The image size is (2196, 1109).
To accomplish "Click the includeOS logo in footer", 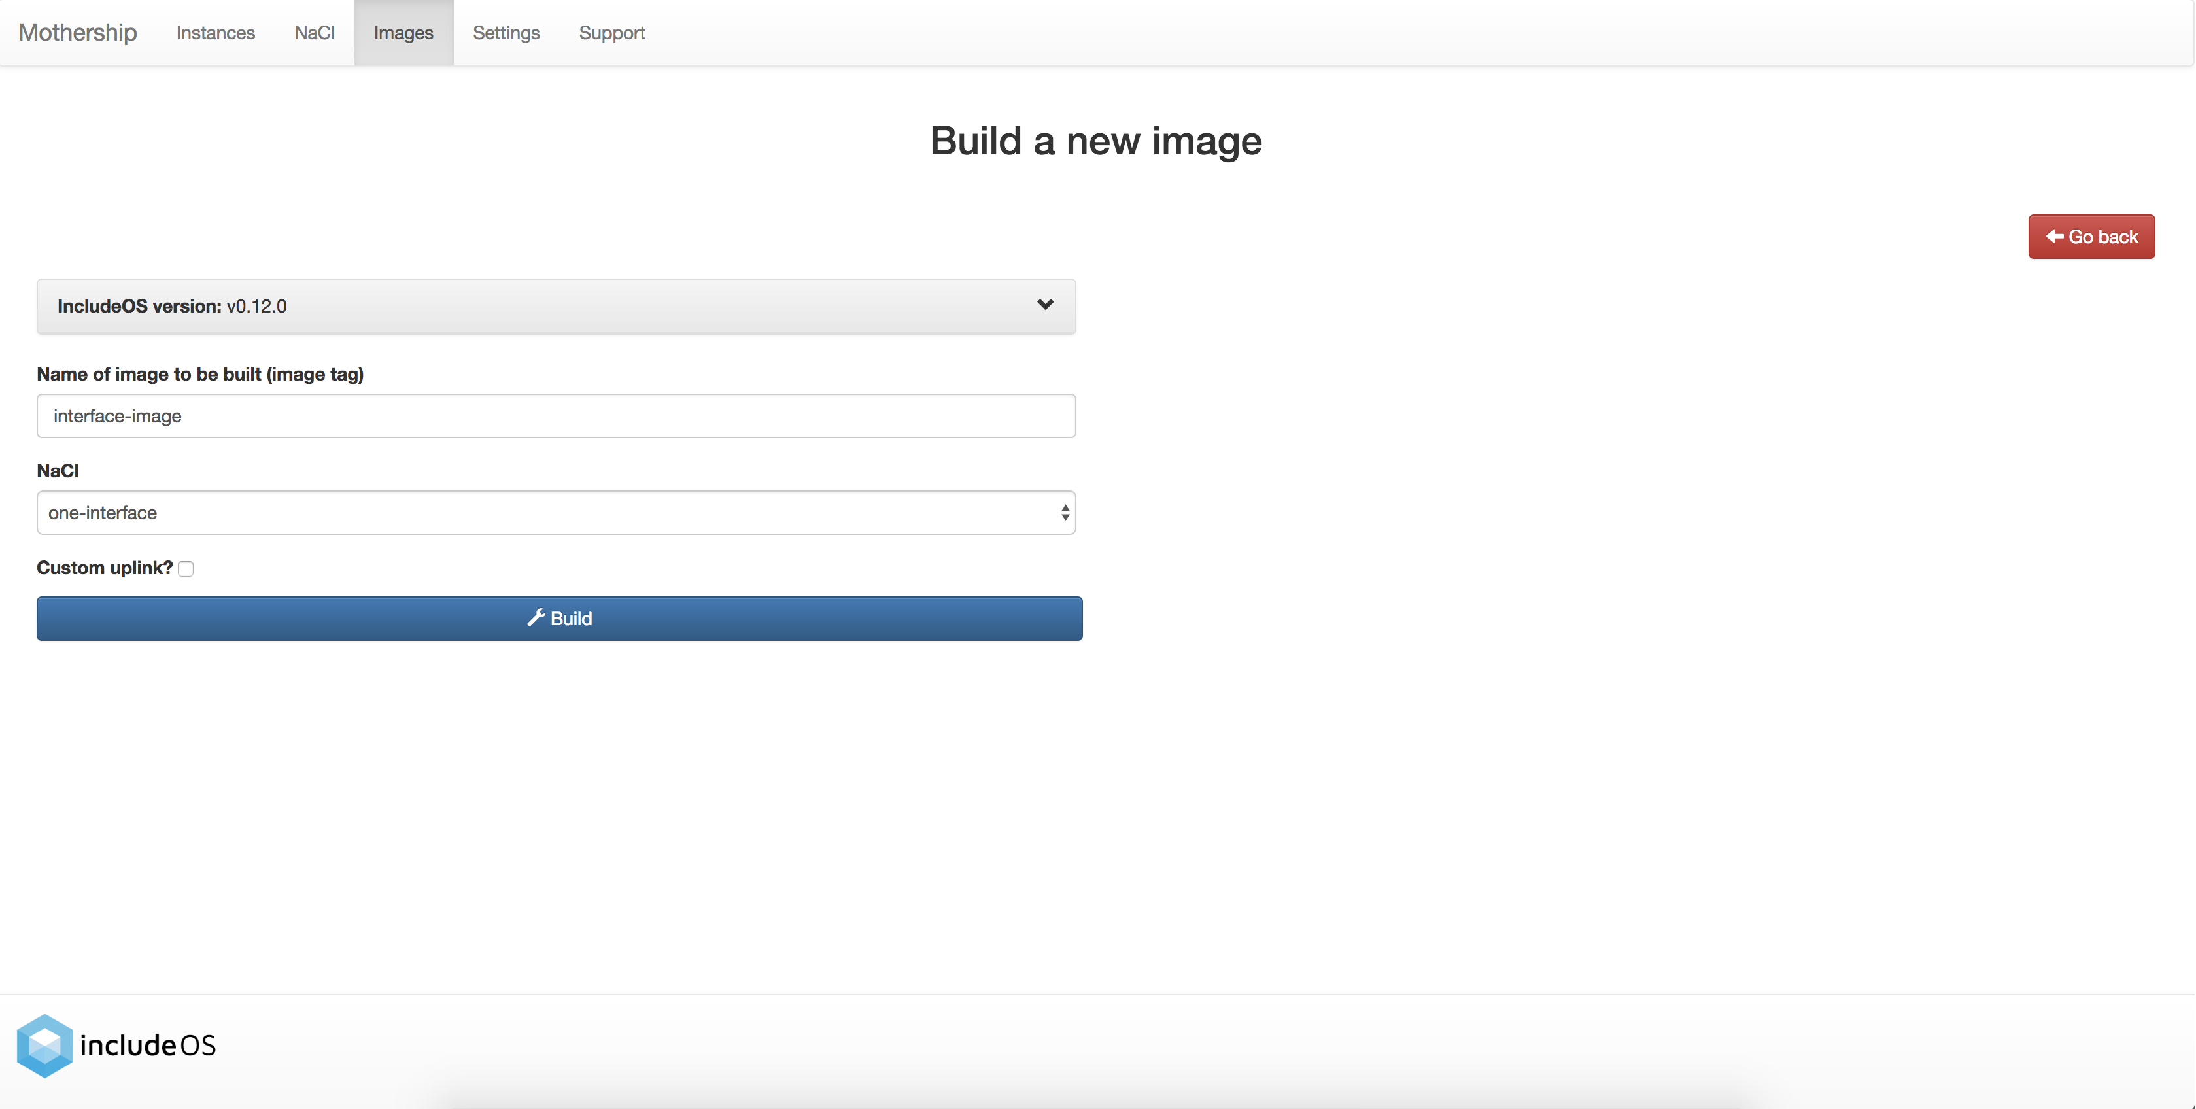I will (117, 1045).
